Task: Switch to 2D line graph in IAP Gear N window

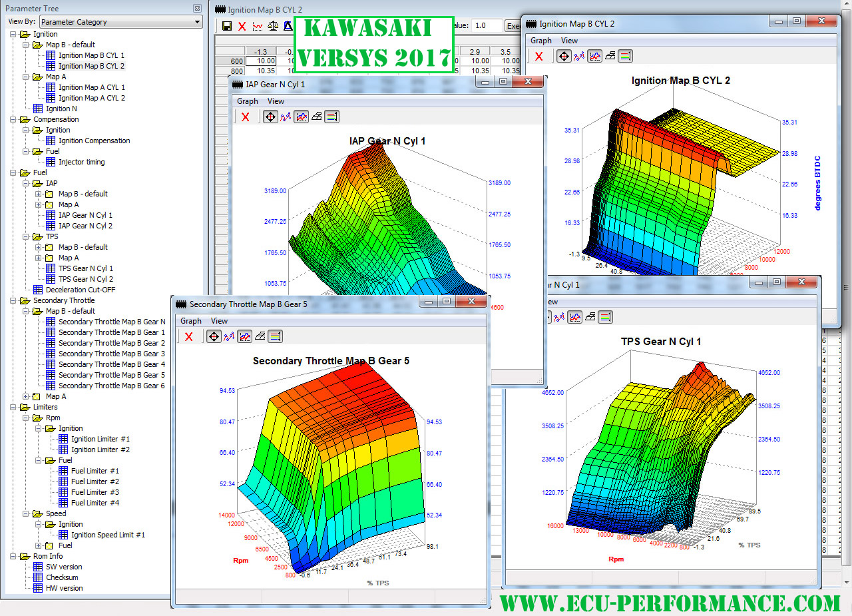Action: (286, 117)
